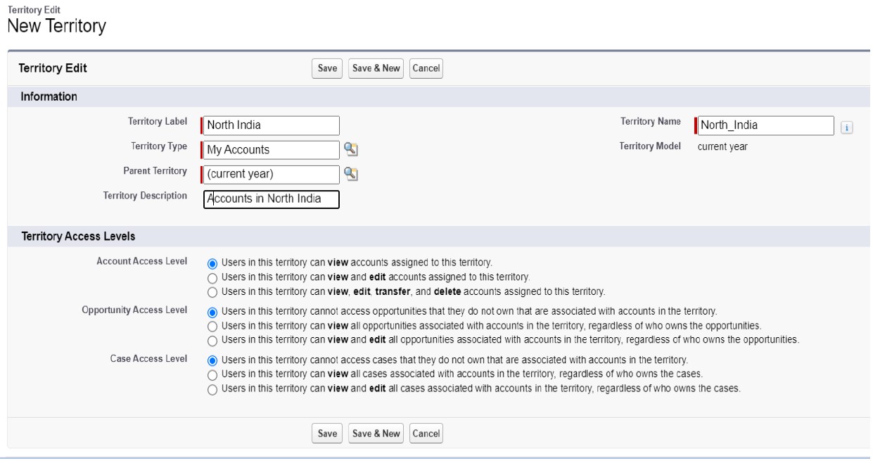Image resolution: width=873 pixels, height=461 pixels.
Task: Select cannot access cases radio option
Action: [x=212, y=360]
